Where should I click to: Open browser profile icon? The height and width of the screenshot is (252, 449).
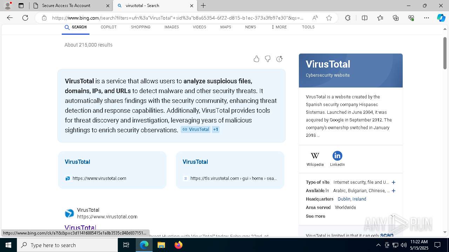tap(8, 6)
